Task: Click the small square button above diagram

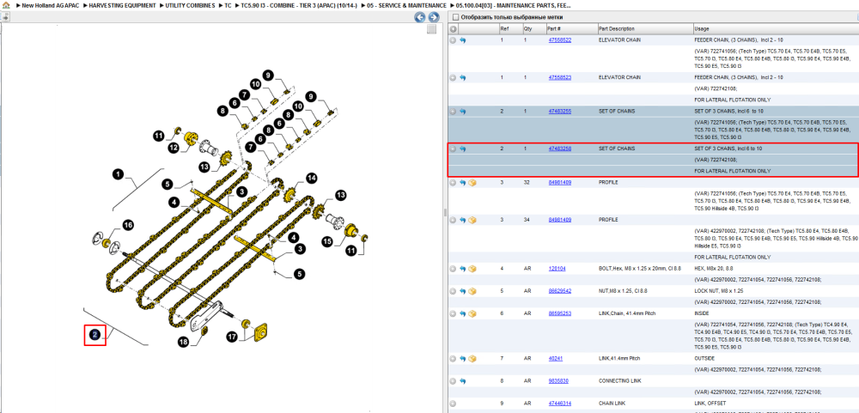Action: [432, 29]
